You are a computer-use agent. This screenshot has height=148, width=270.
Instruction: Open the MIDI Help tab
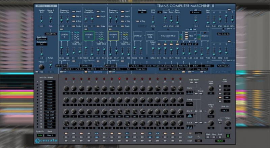pos(41,6)
